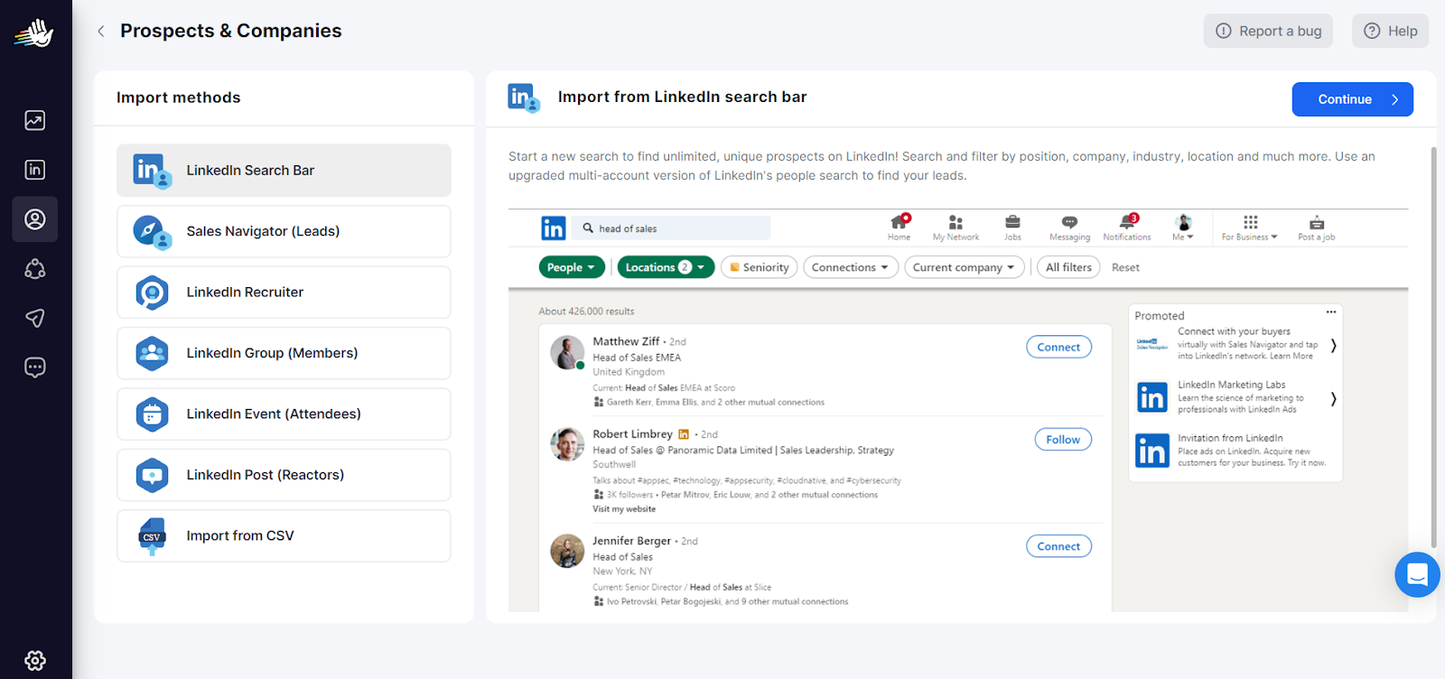Open the analytics chart icon in sidebar
Viewport: 1445px width, 679px height.
[35, 120]
